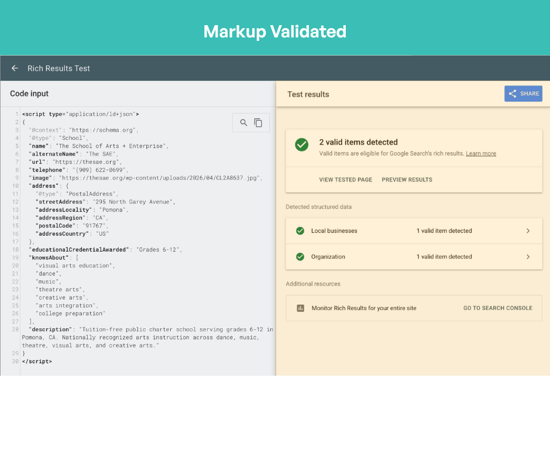Click '1 valid item detected' in Organization row
Viewport: 550px width, 461px height.
click(x=444, y=257)
